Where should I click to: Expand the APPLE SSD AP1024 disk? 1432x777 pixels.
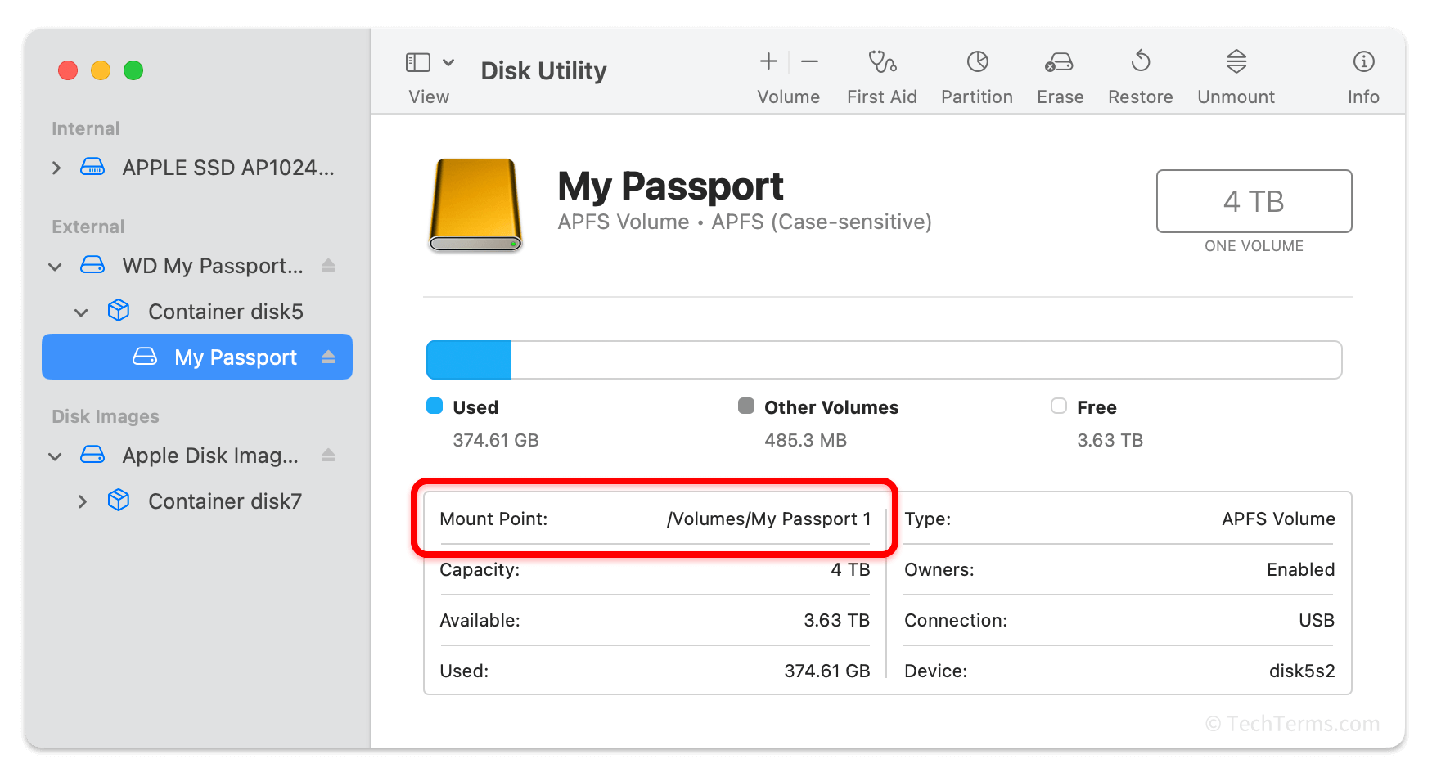click(56, 168)
